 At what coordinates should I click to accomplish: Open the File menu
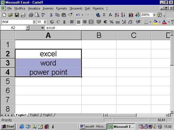point(10,8)
